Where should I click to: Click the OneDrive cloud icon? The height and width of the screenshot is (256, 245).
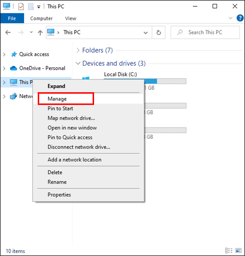(x=13, y=68)
